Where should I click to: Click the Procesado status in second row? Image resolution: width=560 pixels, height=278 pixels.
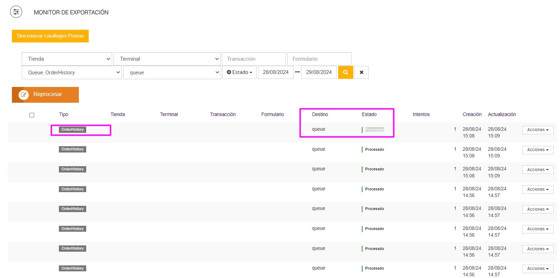pyautogui.click(x=374, y=150)
